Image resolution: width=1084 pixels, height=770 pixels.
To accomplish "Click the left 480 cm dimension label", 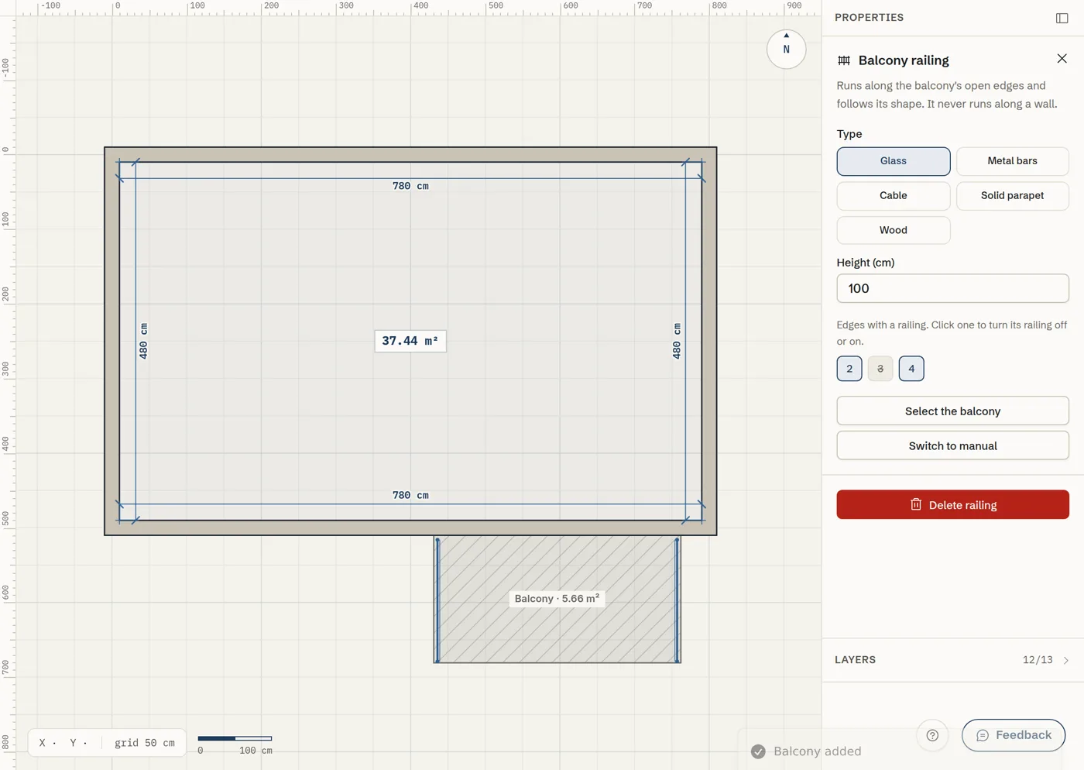I will 143,341.
